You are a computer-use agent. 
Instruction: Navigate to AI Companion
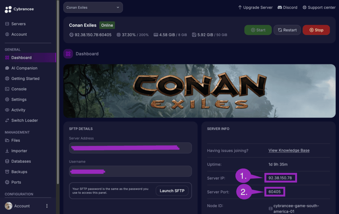(24, 68)
